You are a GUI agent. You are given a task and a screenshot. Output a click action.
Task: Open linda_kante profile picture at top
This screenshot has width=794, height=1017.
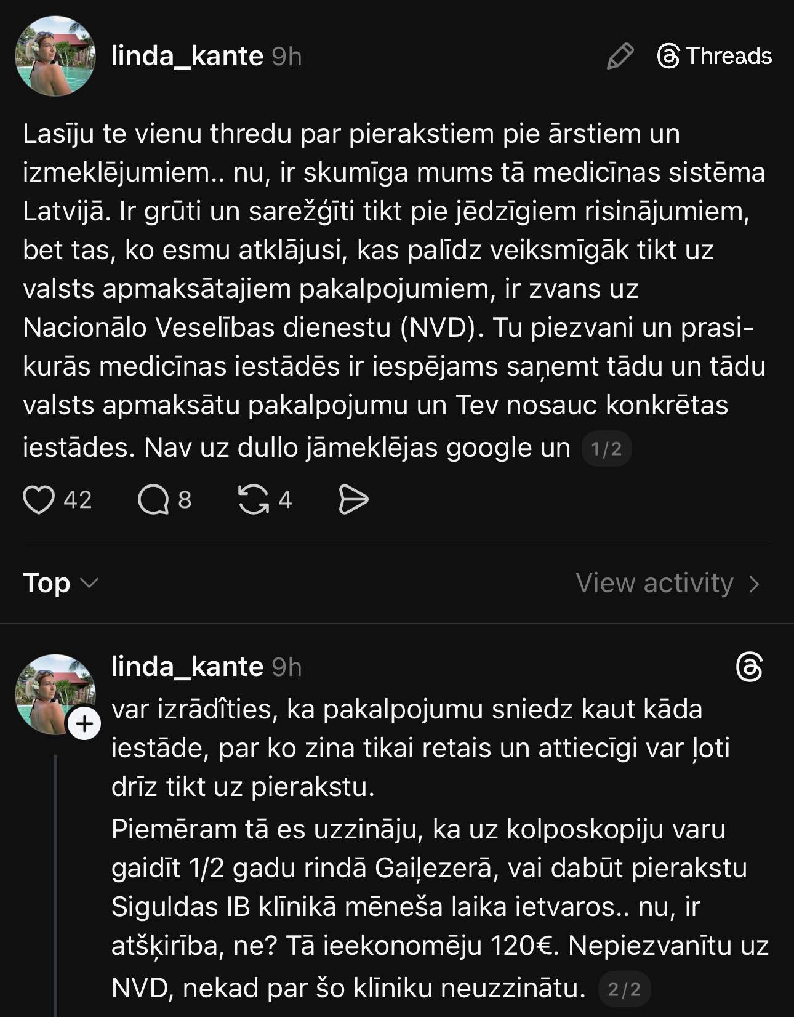point(55,57)
